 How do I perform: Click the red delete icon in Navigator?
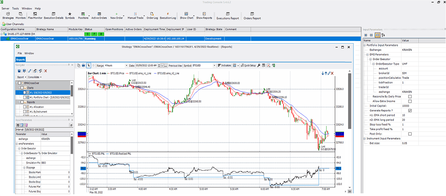(x=45, y=70)
